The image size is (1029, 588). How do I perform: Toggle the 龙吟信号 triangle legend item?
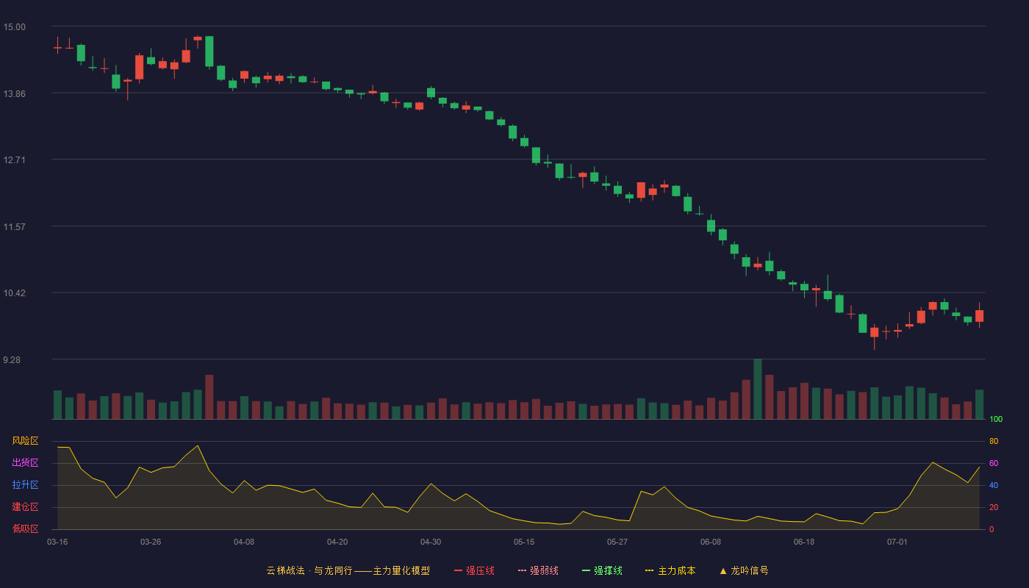(x=743, y=570)
